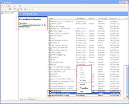Click the Start Service play icon
Image resolution: width=129 pixels, height=104 pixels.
29,9
